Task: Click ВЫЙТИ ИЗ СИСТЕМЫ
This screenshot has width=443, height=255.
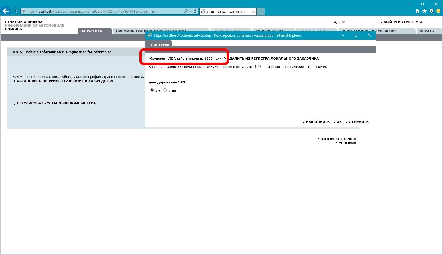Action: coord(402,22)
